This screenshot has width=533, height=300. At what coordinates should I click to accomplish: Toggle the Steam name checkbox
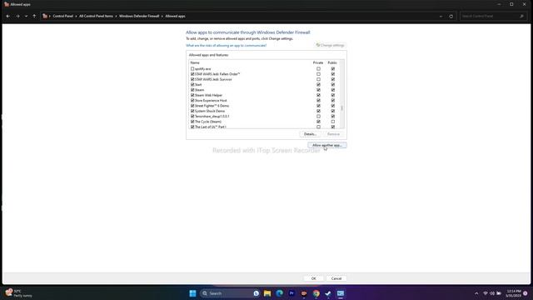pos(192,90)
